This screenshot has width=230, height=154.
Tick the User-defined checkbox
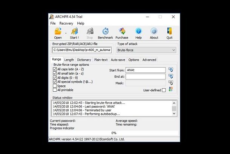(164, 90)
